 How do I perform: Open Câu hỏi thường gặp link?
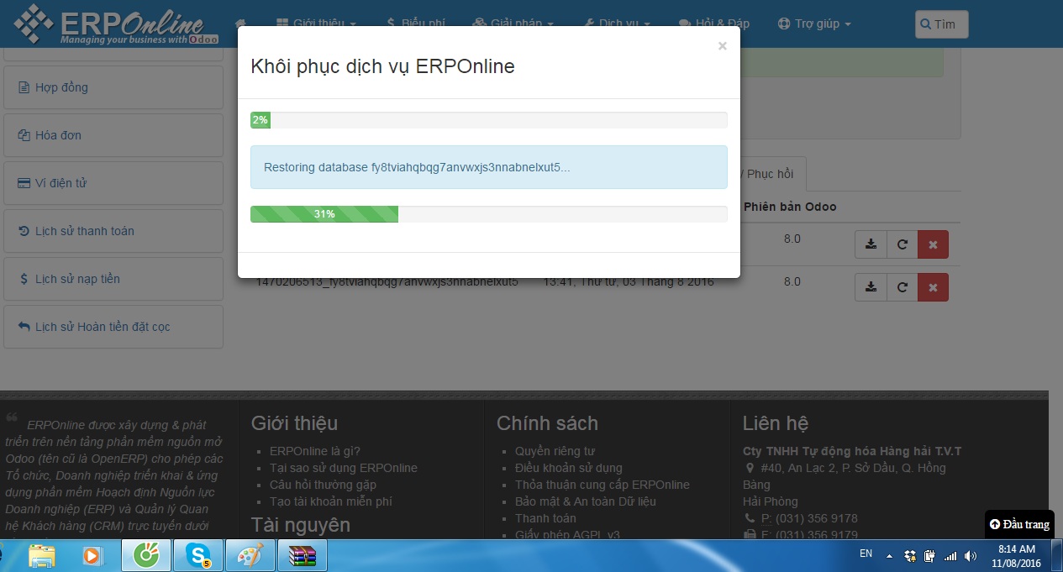pos(323,485)
